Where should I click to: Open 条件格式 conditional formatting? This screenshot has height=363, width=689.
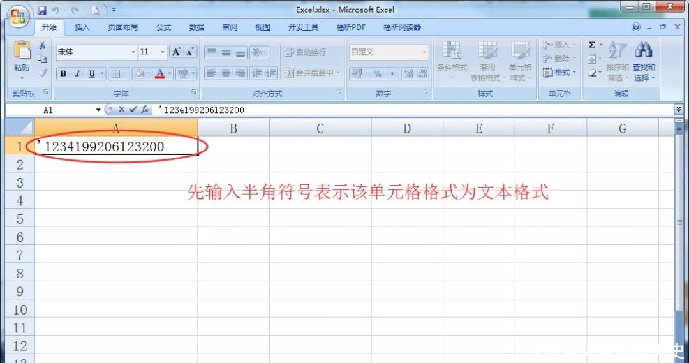pyautogui.click(x=452, y=61)
